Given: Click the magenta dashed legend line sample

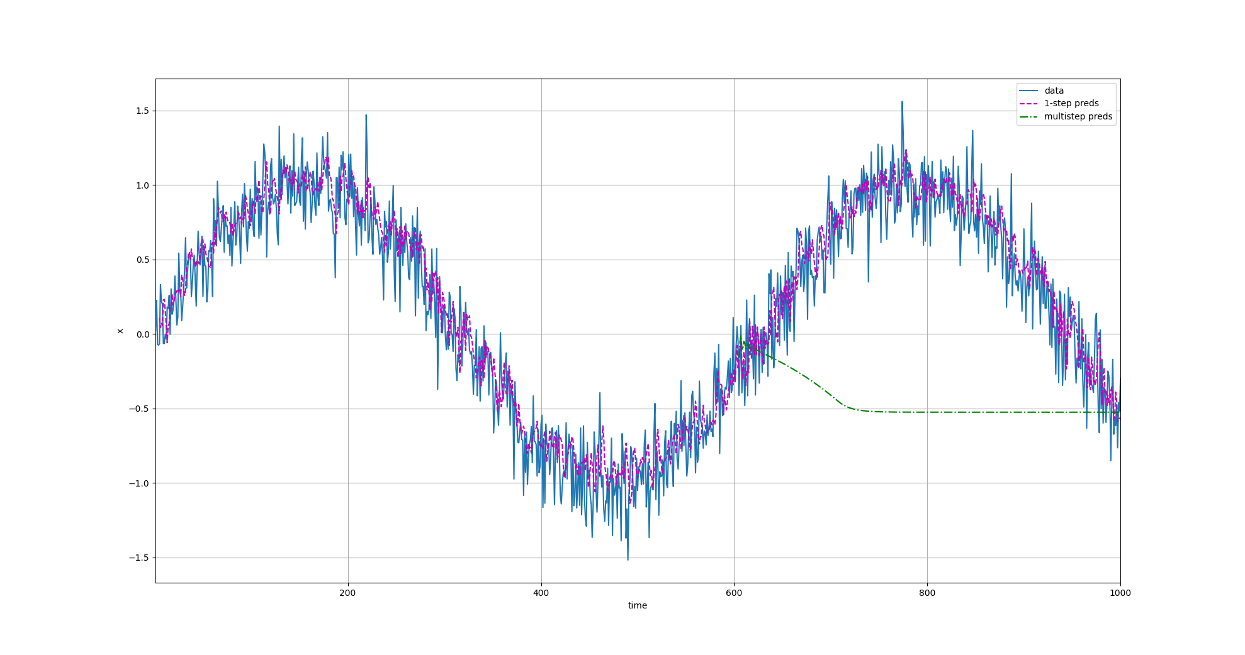Looking at the screenshot, I should coord(1028,104).
